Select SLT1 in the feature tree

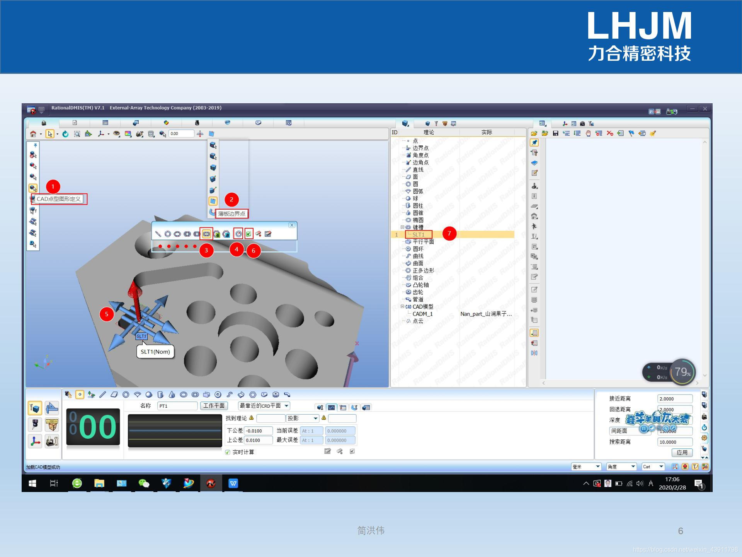tap(418, 234)
